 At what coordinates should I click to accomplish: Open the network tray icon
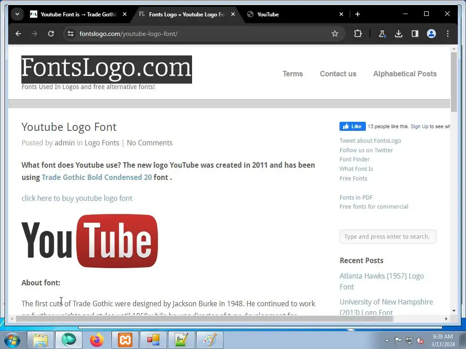click(x=409, y=340)
